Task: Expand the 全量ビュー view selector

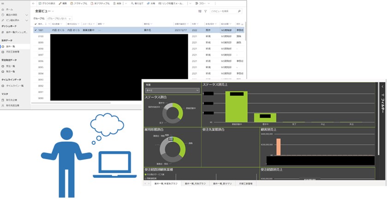Action: pos(44,11)
